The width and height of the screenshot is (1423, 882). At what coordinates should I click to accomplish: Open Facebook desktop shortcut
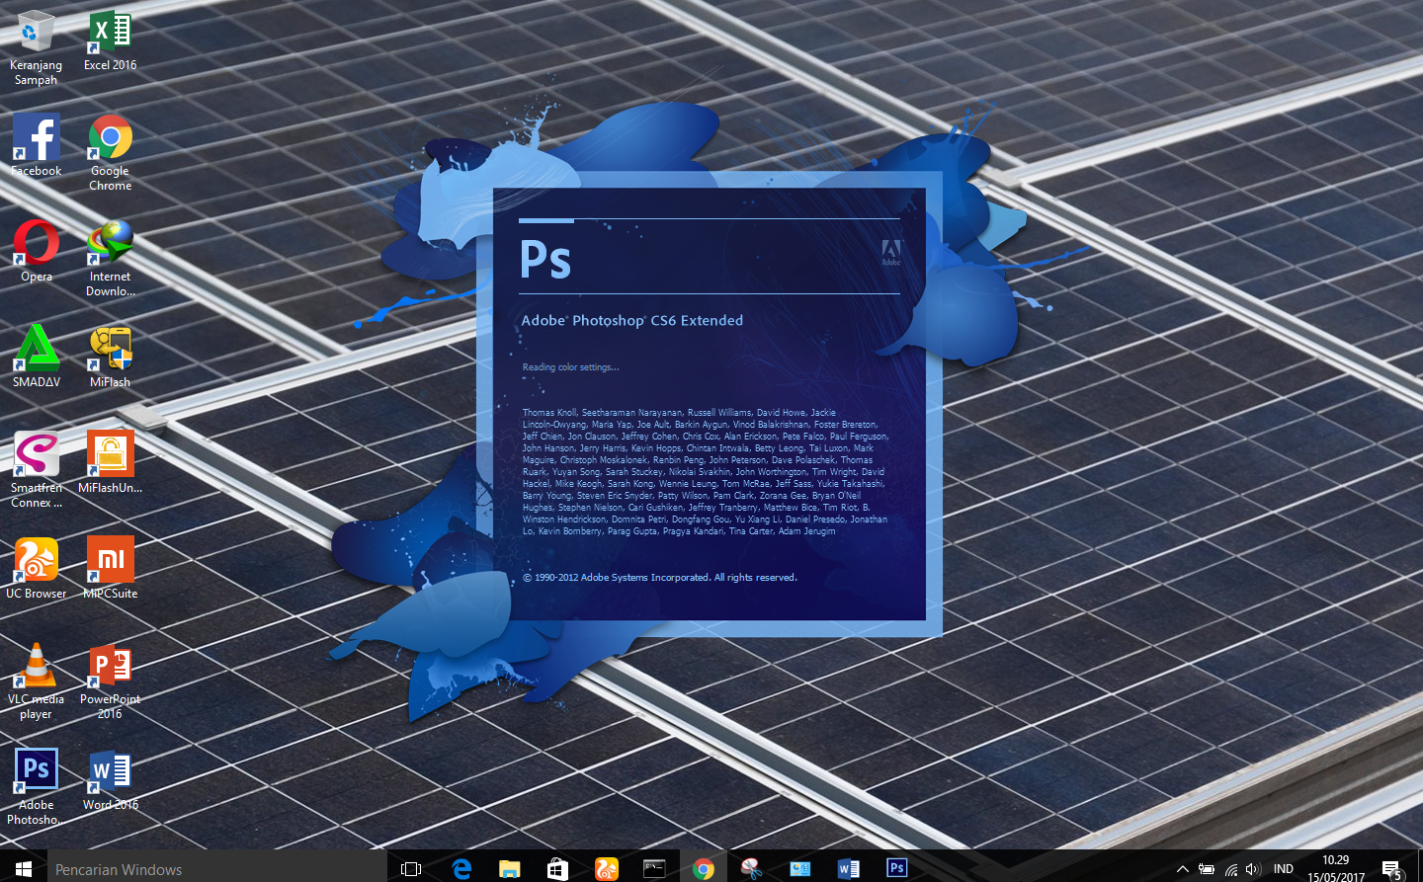pyautogui.click(x=36, y=145)
